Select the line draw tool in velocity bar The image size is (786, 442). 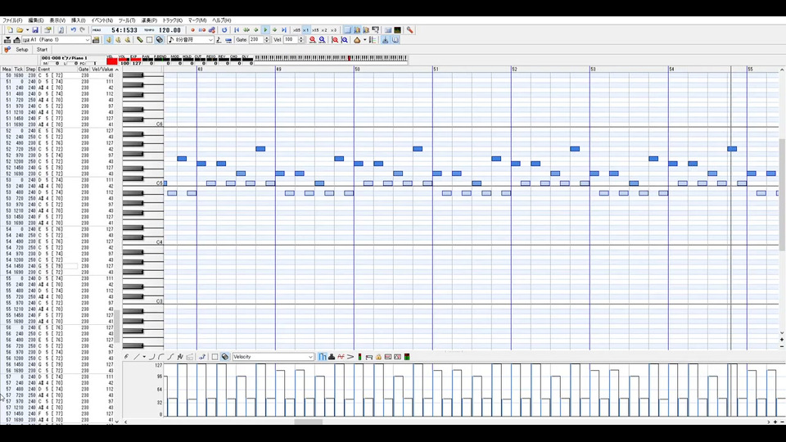(136, 357)
